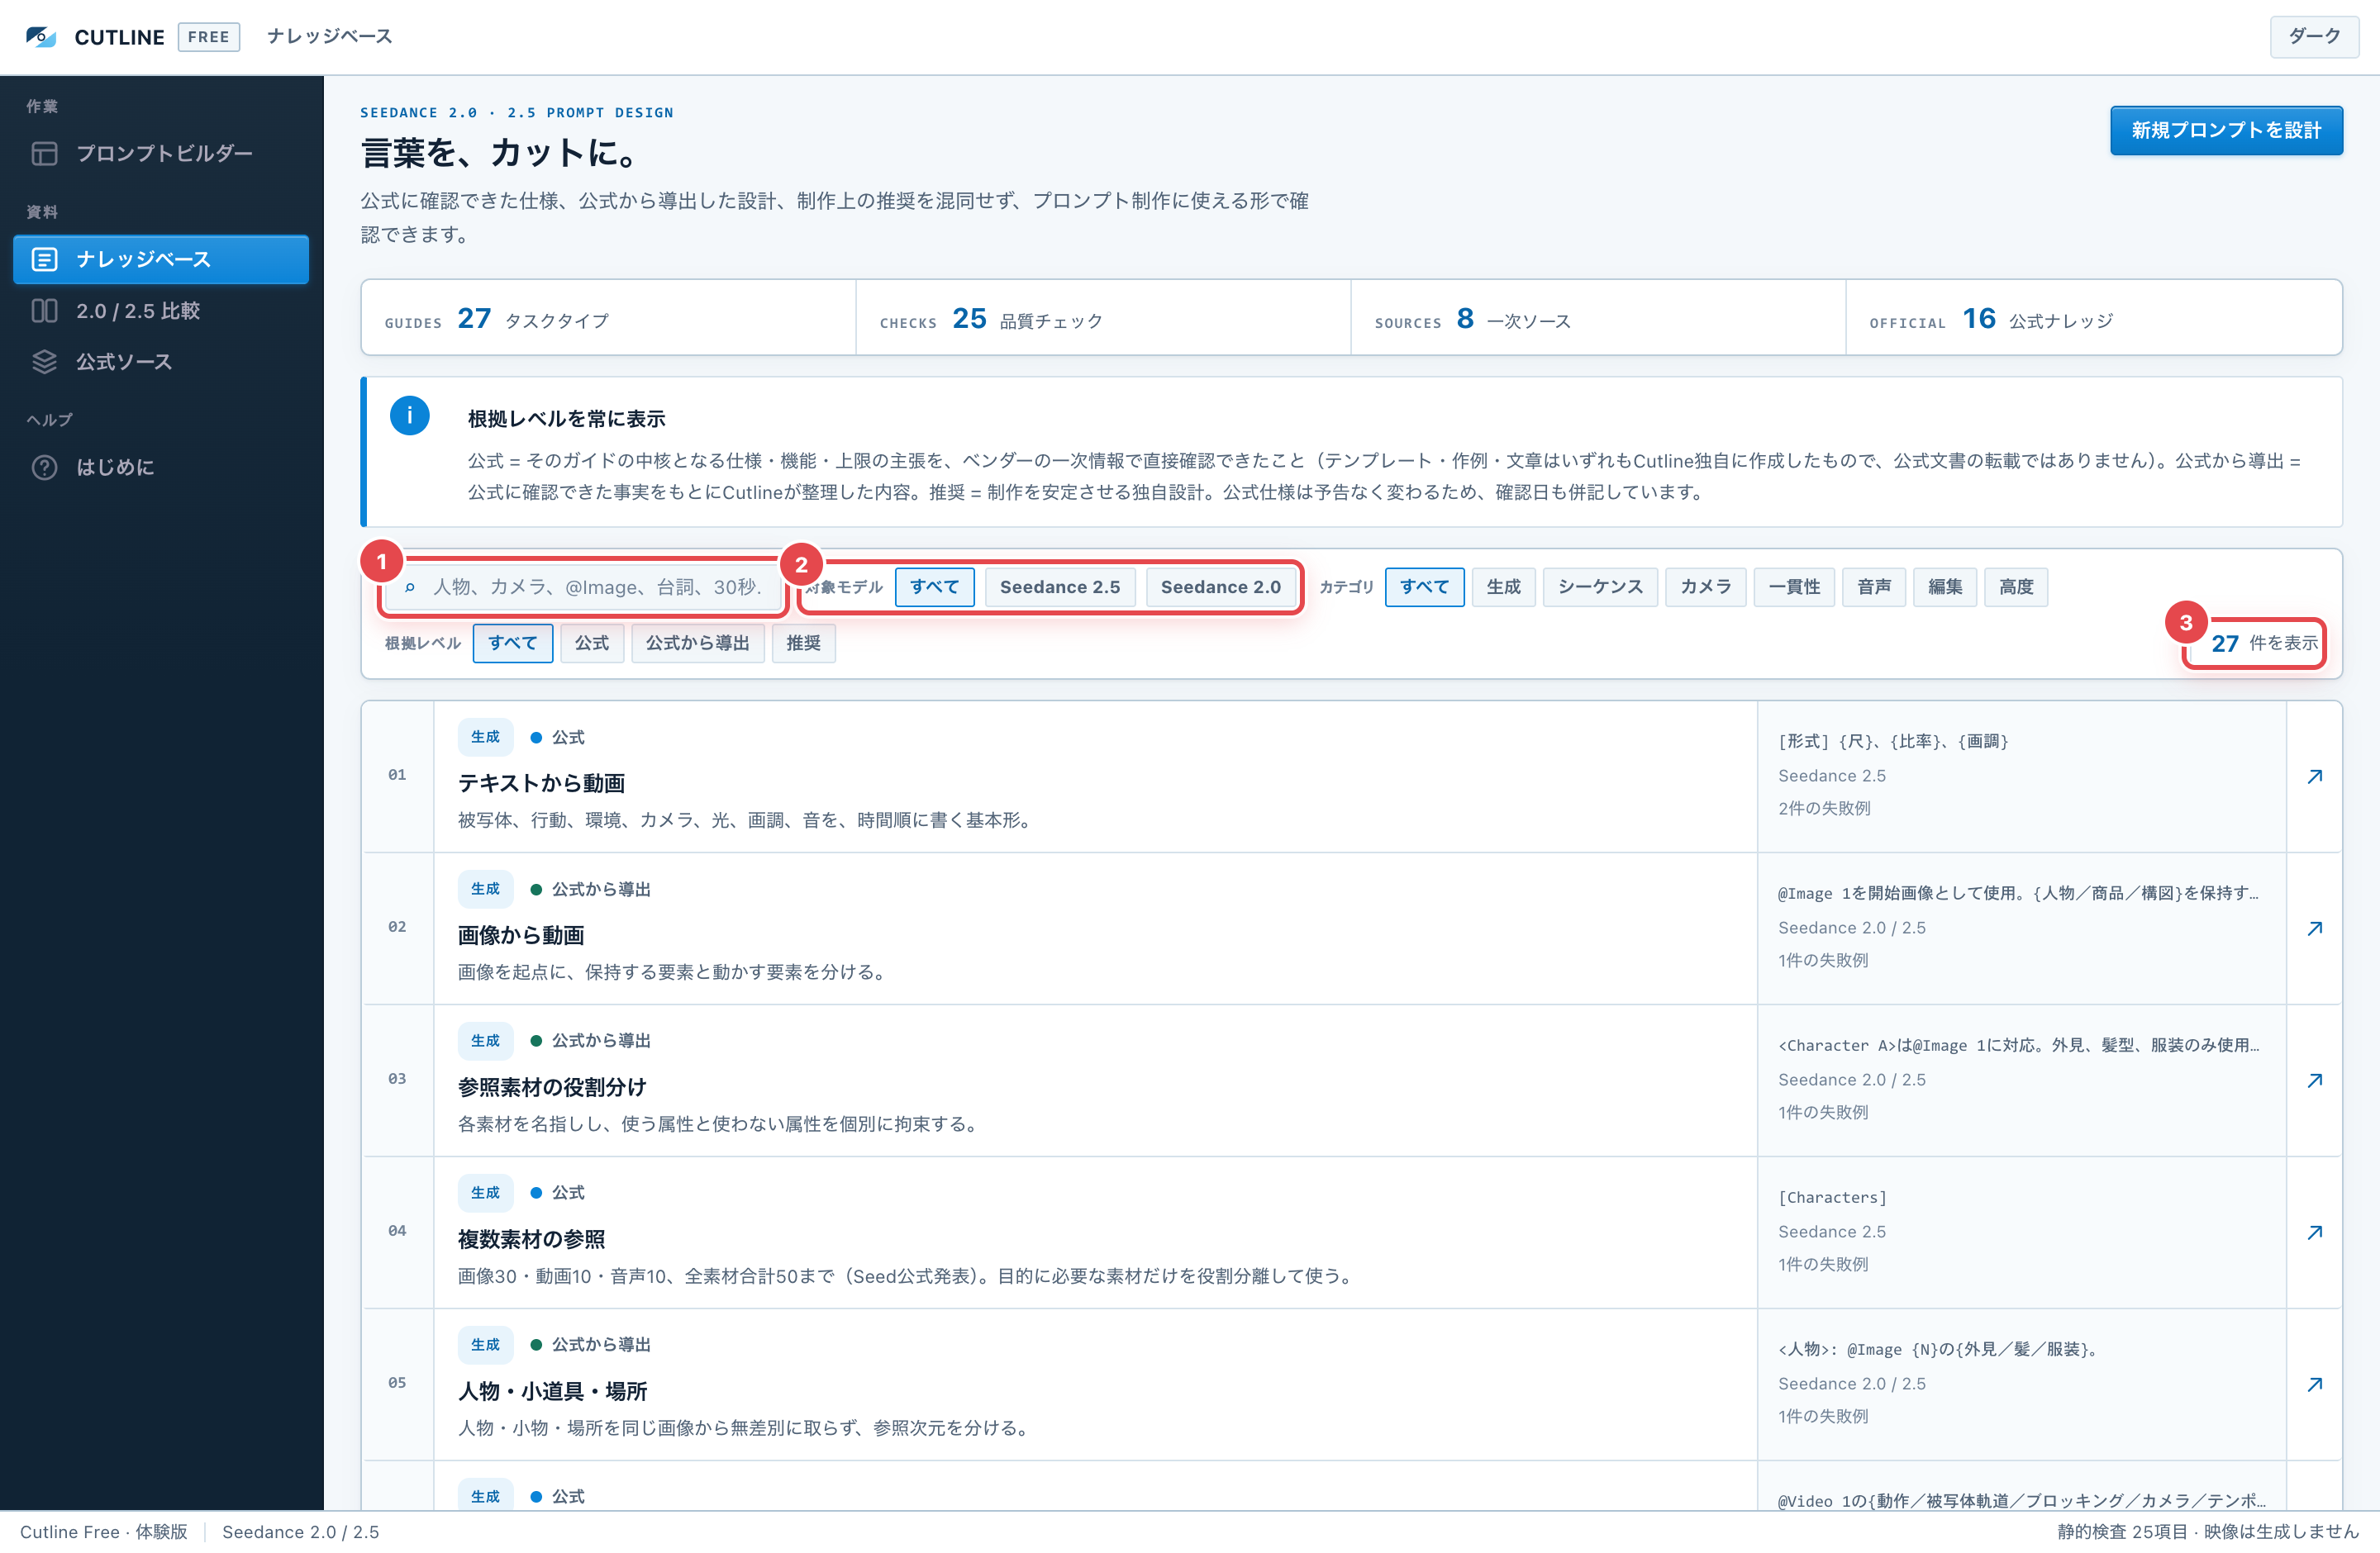Open the テキストから動画 guide title
The image size is (2380, 1553).
pos(541,782)
